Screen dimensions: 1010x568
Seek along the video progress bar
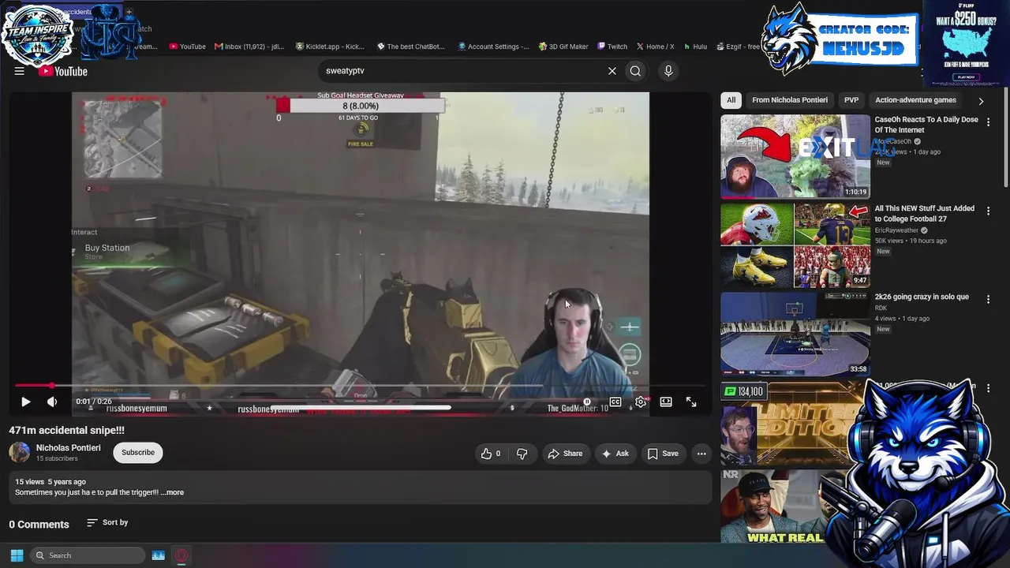(361, 386)
